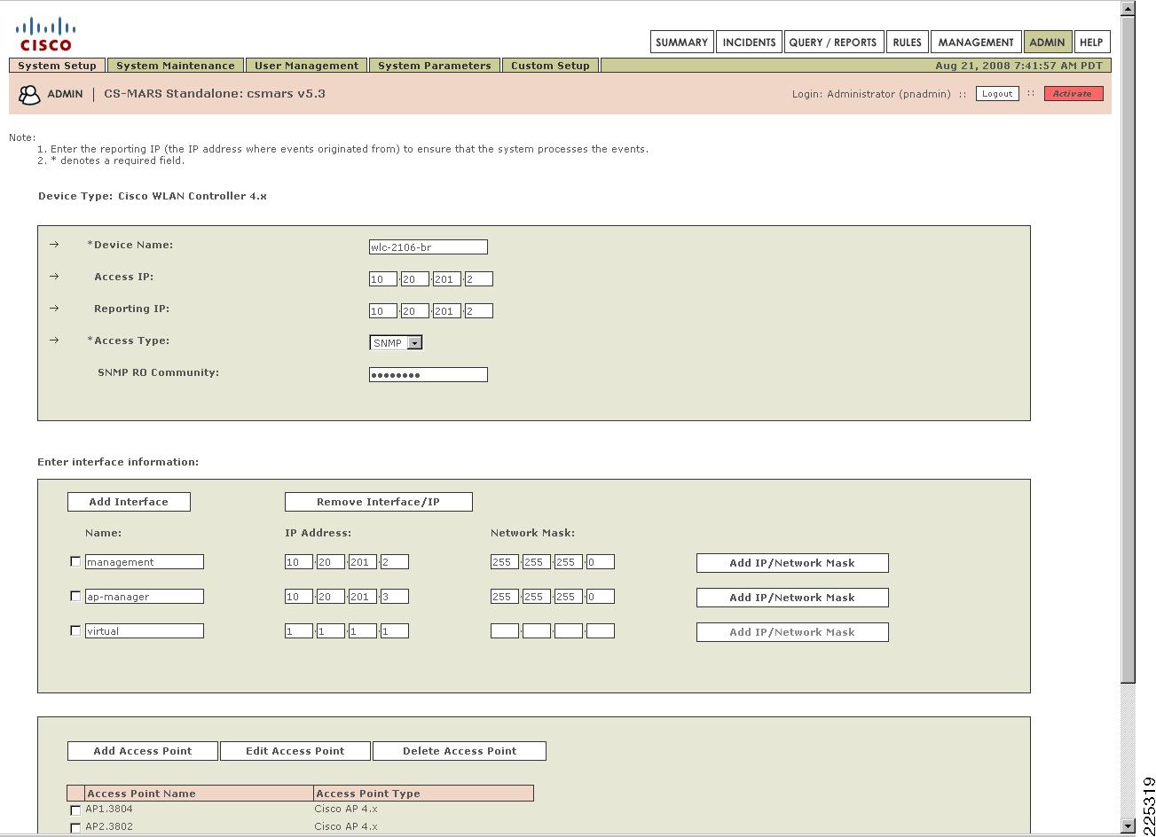Click Add IP/Network Mask for ap-manager row

[x=792, y=598]
